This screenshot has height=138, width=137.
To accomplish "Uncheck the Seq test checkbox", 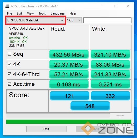I will 9,54.
